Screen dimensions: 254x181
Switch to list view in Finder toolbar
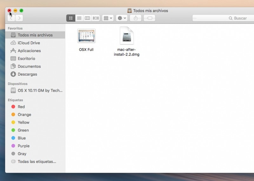pos(79,18)
